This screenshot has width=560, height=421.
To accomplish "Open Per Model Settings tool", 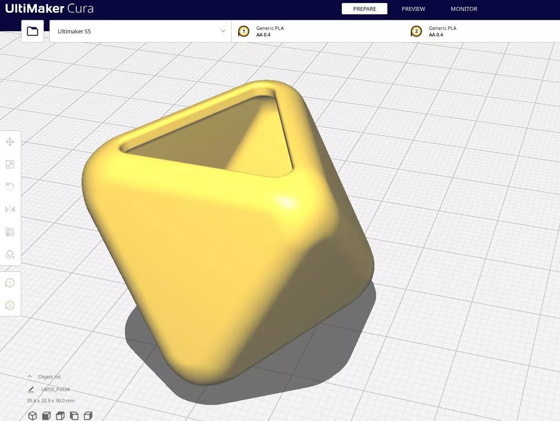I will click(10, 232).
